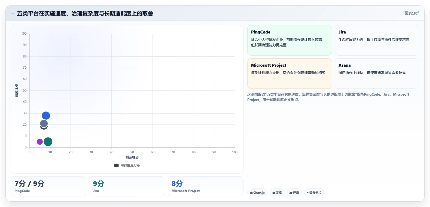This screenshot has width=430, height=207.
Task: Click the y-axis label 100
Action: click(24, 34)
